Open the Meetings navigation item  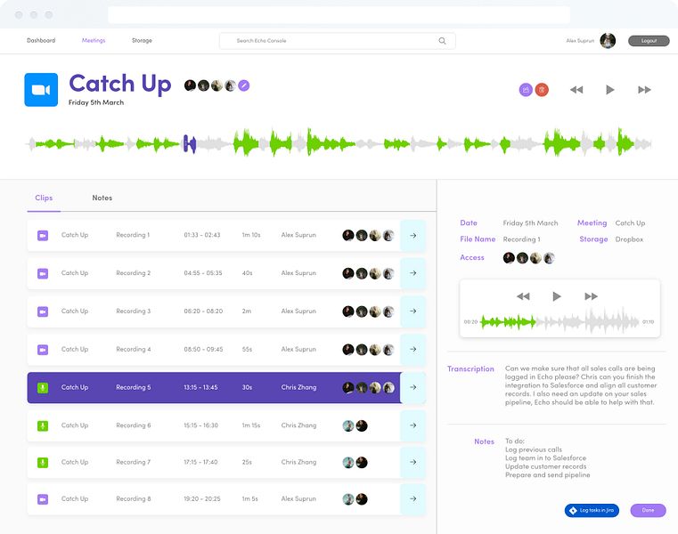(94, 40)
